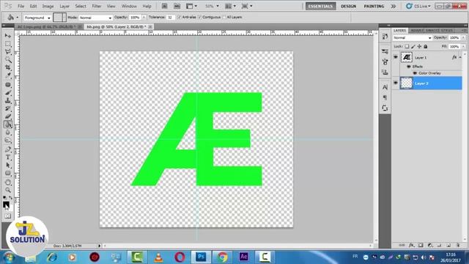Toggle lock transparent pixels
The height and width of the screenshot is (264, 469).
[x=407, y=46]
